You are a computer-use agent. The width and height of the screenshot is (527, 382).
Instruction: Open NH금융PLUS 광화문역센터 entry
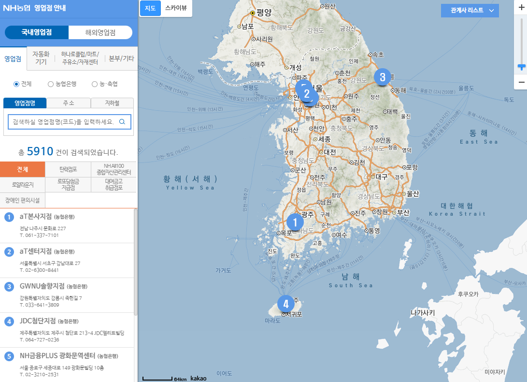coord(67,365)
